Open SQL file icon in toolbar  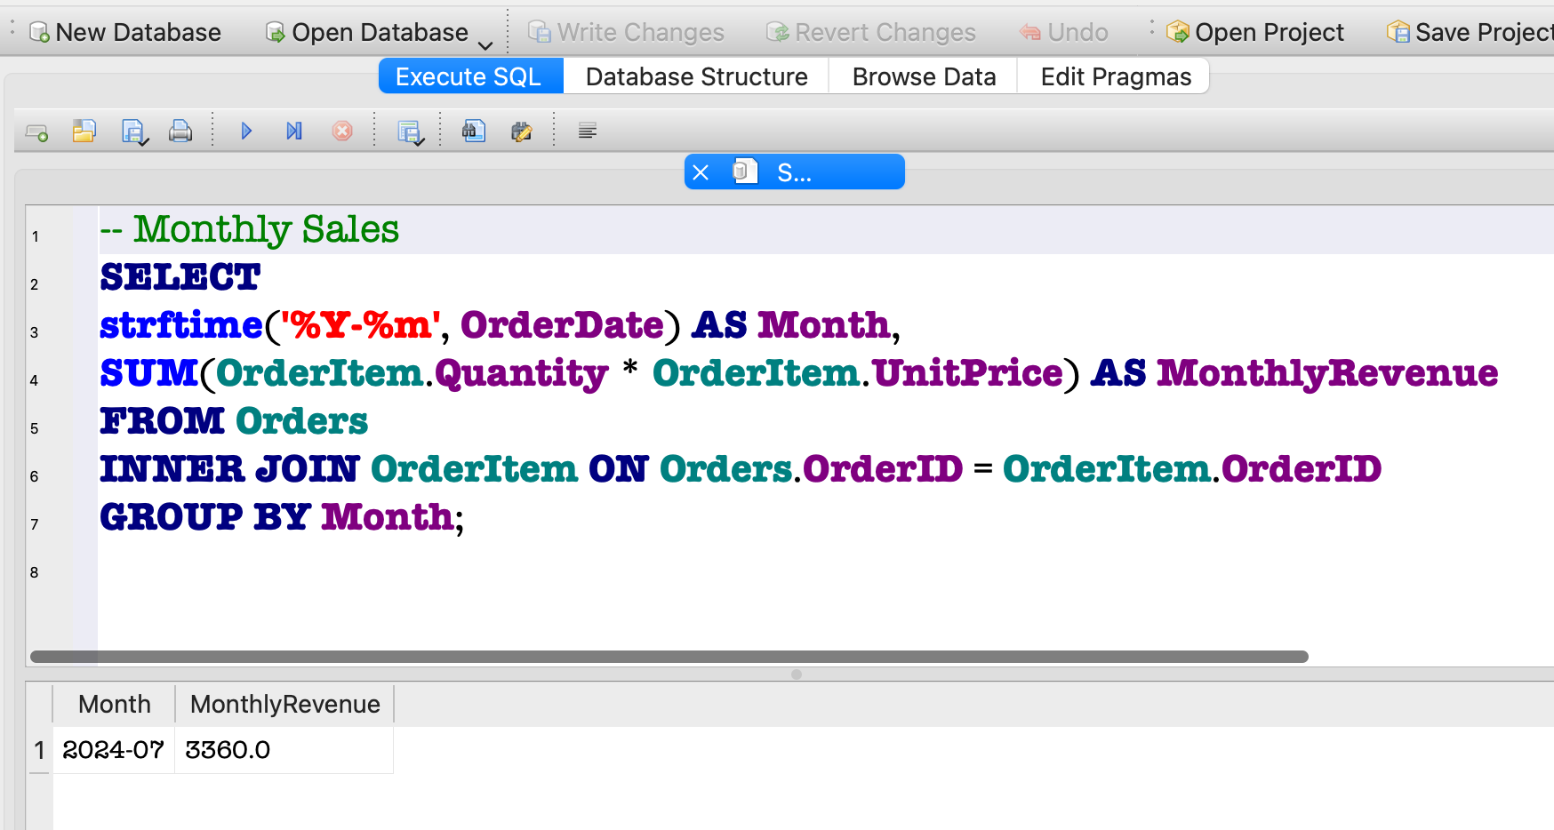[84, 132]
